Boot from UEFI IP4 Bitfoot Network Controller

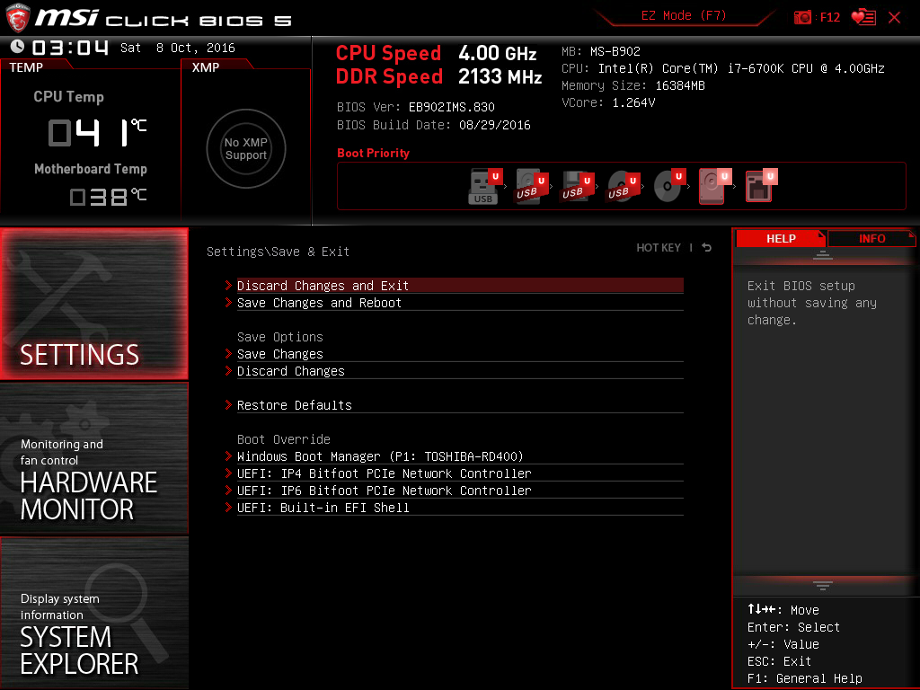pyautogui.click(x=460, y=473)
